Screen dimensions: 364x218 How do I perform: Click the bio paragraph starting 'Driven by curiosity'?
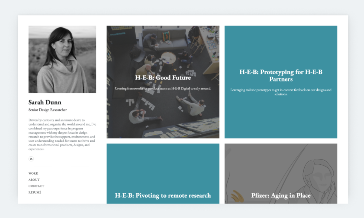[x=62, y=134]
